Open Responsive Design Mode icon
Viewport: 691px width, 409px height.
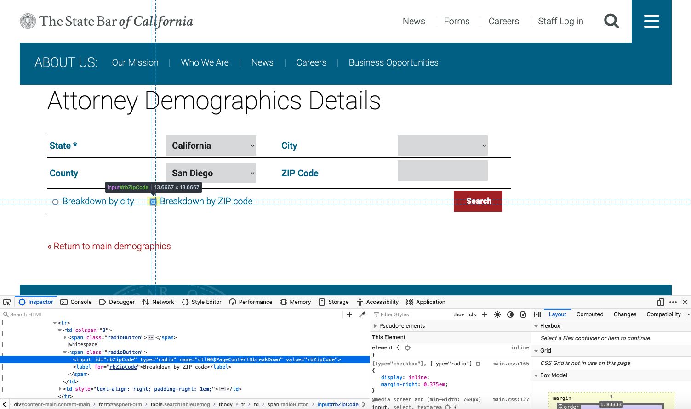pos(661,302)
